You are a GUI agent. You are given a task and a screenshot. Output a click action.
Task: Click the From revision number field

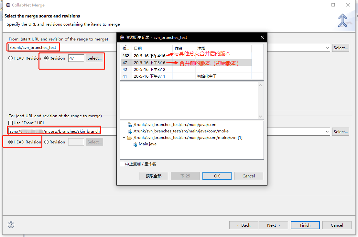pos(76,58)
